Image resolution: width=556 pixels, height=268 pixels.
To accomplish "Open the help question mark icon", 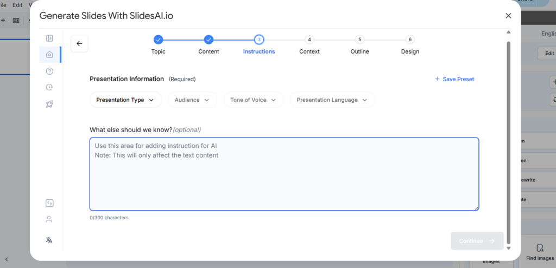I will click(49, 71).
